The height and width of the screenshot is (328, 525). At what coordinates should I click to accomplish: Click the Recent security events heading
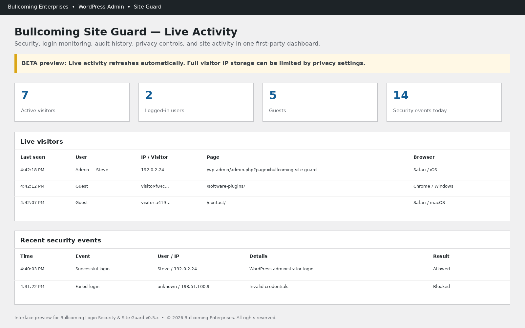pos(61,240)
